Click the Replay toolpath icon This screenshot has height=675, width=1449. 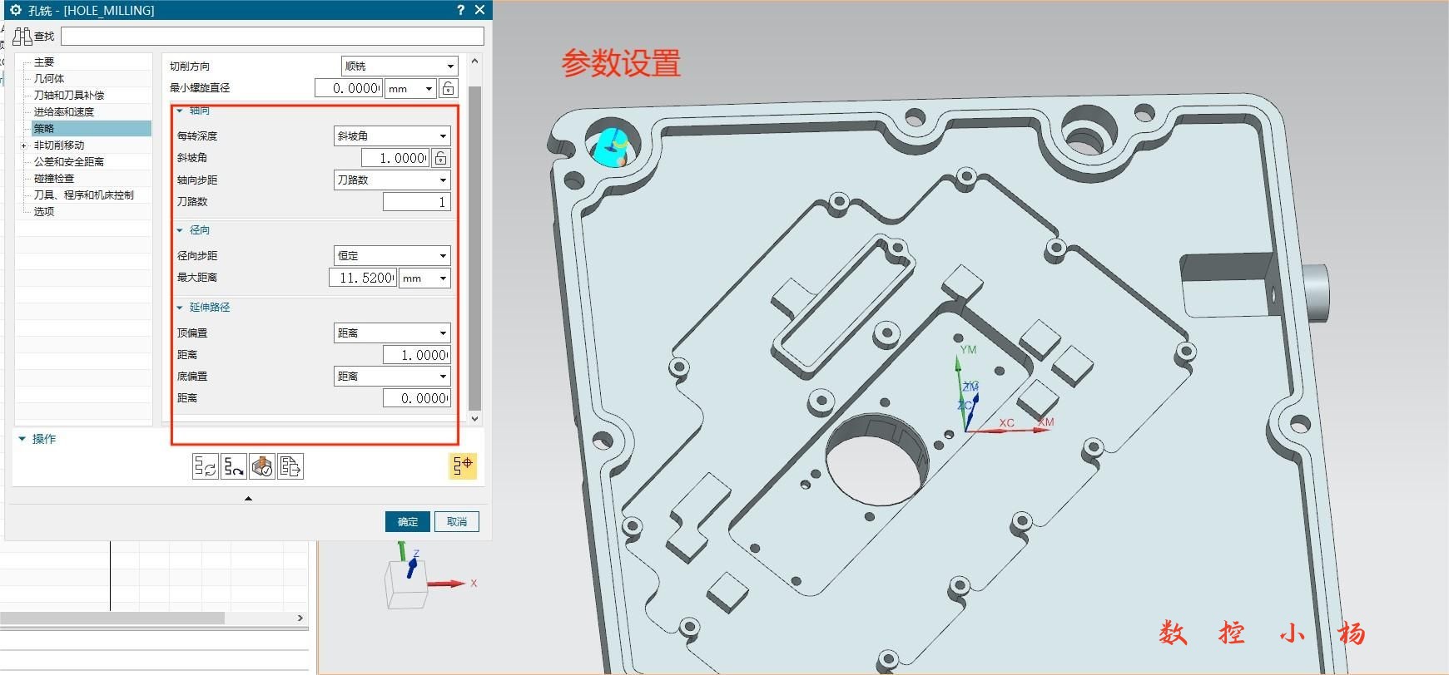point(234,466)
